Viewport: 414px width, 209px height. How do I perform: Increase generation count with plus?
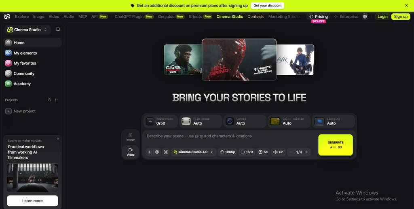pyautogui.click(x=306, y=152)
